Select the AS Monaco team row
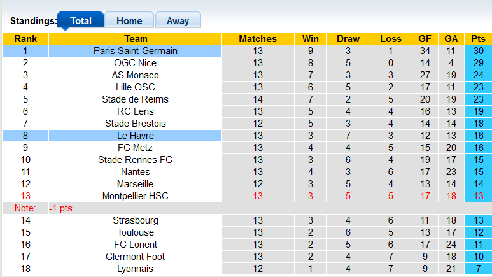 click(x=135, y=75)
